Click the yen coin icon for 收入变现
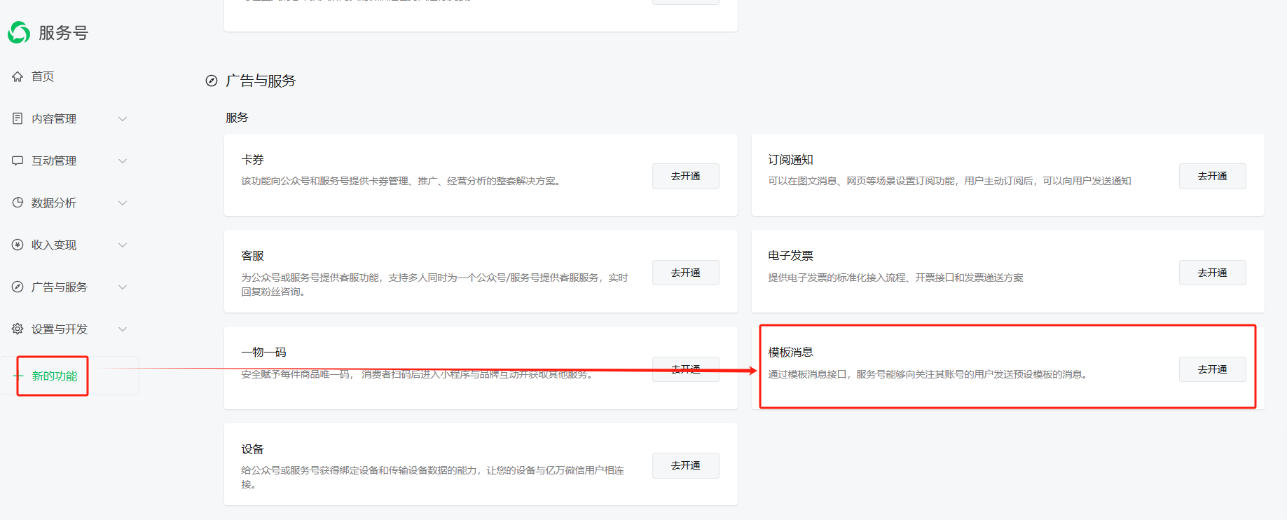This screenshot has width=1287, height=520. point(18,245)
